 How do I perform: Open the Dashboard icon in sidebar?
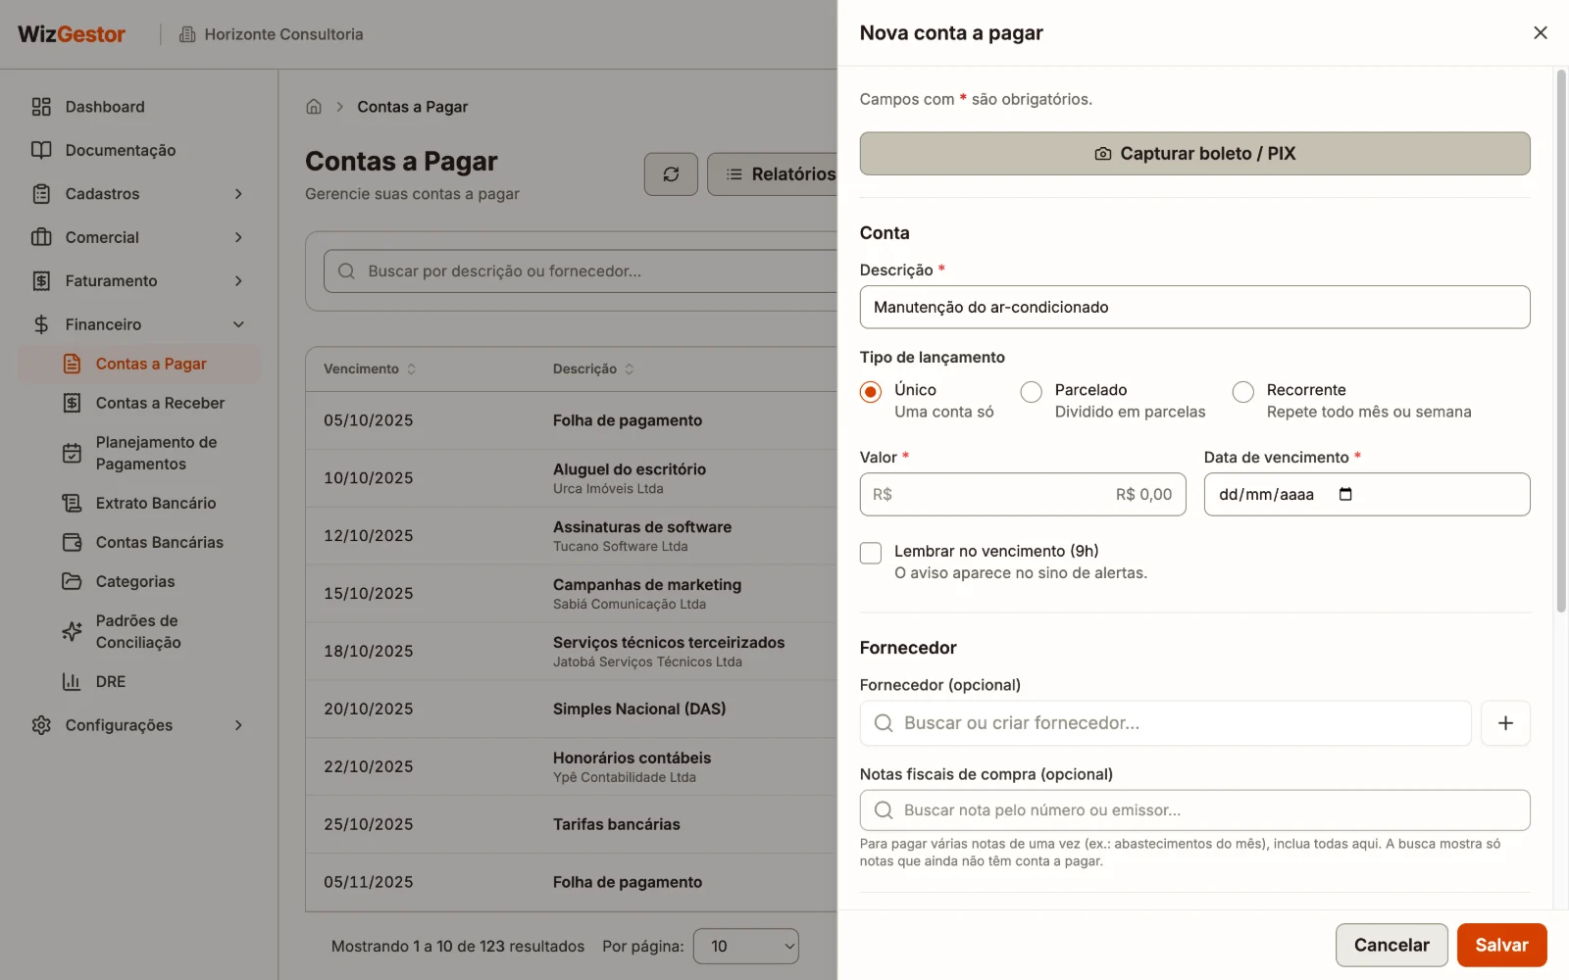[x=41, y=107]
